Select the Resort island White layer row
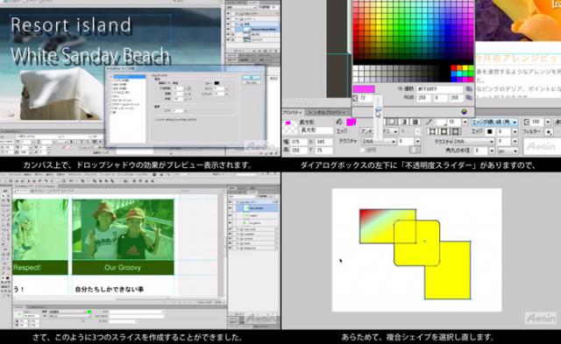 [258, 30]
